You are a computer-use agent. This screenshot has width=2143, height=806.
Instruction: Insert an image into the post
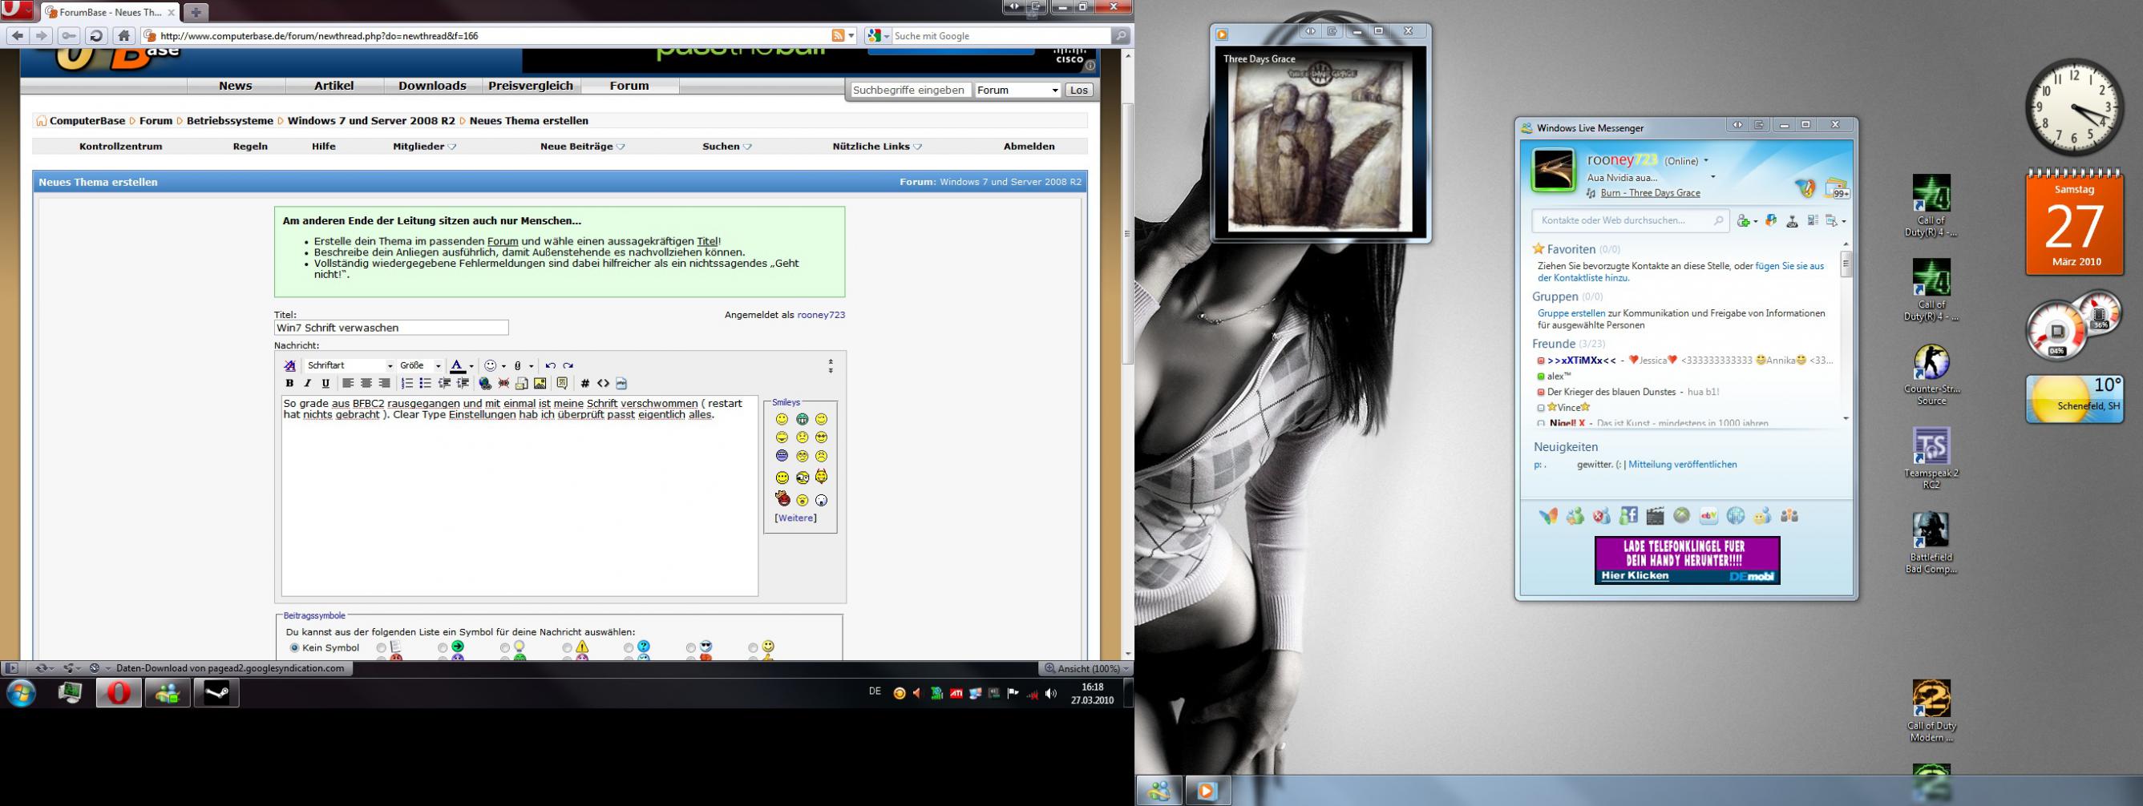[x=540, y=384]
